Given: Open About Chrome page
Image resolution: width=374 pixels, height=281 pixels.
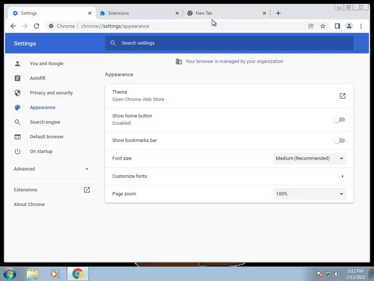Looking at the screenshot, I should coord(29,204).
